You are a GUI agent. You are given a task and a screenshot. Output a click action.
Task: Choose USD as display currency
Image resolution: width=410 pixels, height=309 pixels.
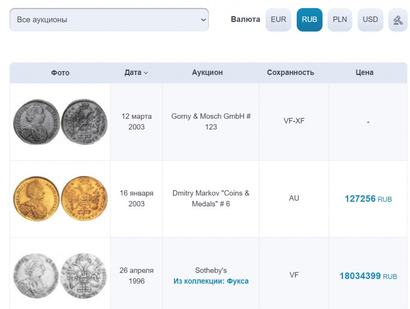tap(370, 20)
